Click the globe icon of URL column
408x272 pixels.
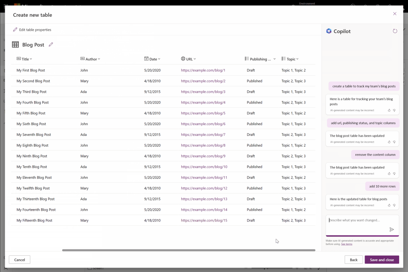183,59
